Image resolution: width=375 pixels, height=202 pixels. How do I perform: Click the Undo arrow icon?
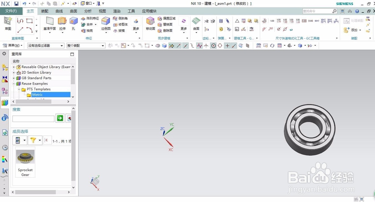(x=24, y=4)
